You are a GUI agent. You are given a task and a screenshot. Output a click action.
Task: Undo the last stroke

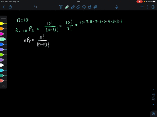click(36, 7)
